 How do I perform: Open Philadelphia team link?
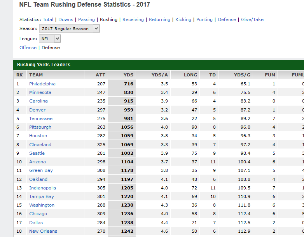(42, 84)
